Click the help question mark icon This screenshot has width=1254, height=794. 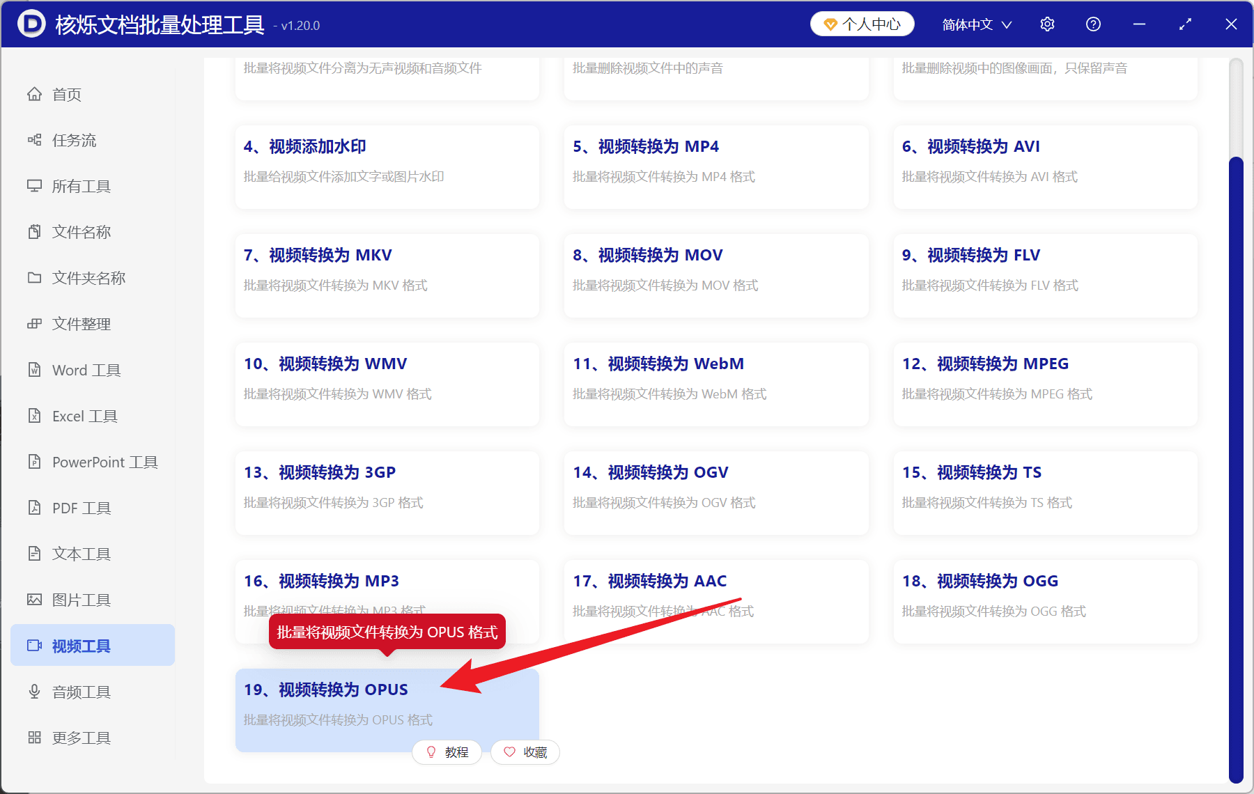pyautogui.click(x=1093, y=24)
